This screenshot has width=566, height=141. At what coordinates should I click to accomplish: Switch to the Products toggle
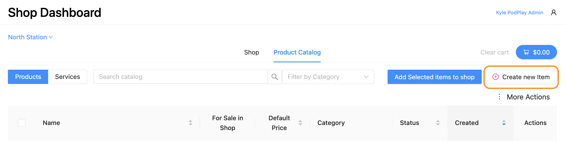28,77
